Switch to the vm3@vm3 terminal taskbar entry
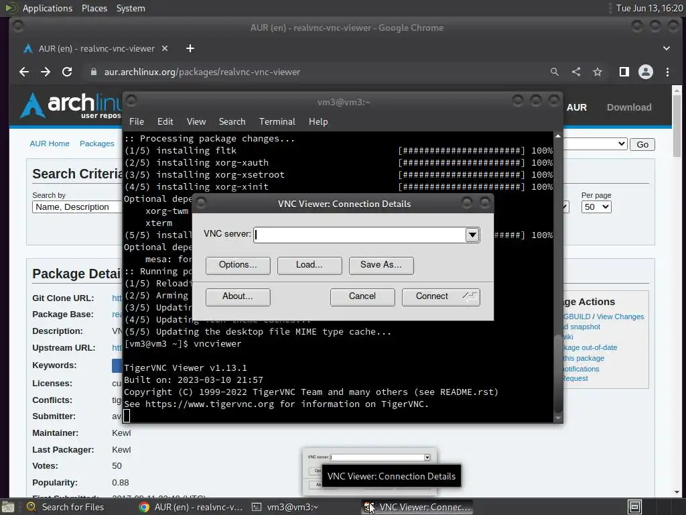 (x=285, y=507)
